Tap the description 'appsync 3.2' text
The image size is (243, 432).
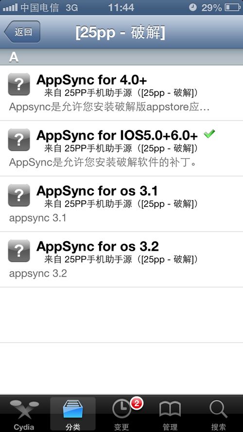(x=38, y=274)
